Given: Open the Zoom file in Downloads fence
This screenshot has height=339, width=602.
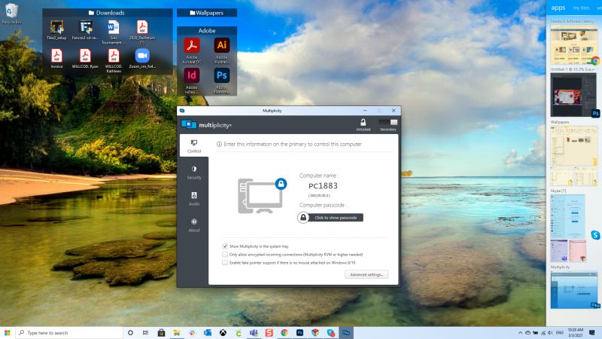Looking at the screenshot, I should point(141,57).
